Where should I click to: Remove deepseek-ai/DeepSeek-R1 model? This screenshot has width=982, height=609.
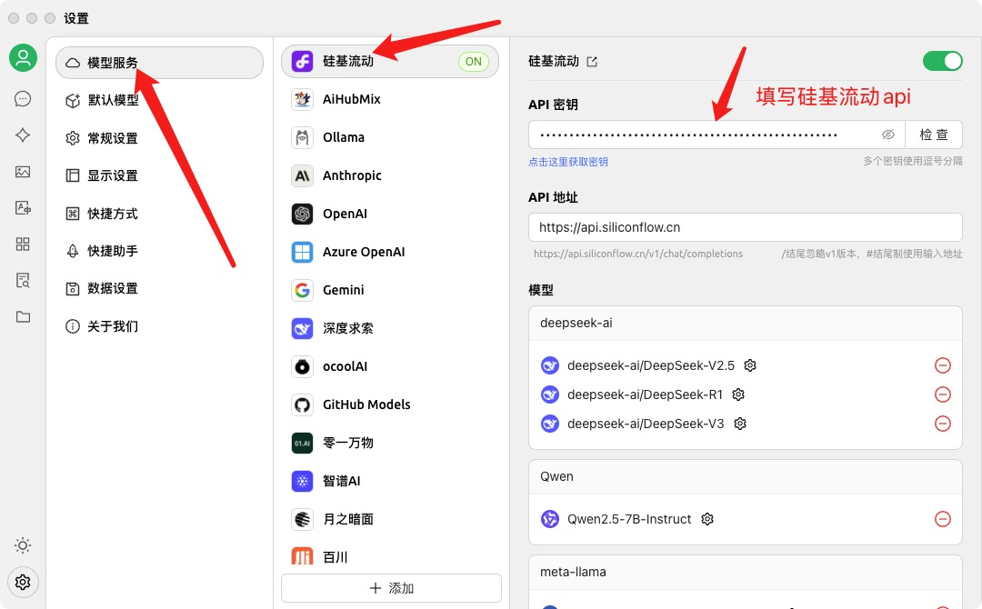pyautogui.click(x=943, y=394)
